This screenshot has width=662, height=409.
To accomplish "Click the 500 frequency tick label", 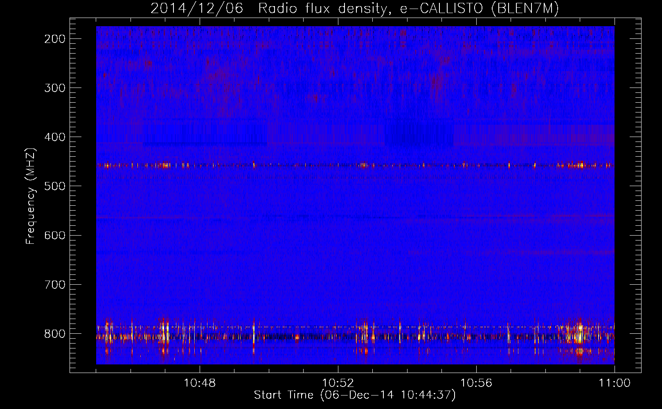I will coord(54,186).
